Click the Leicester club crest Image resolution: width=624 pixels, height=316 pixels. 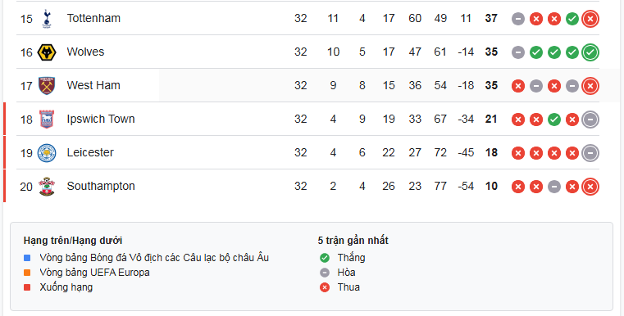47,153
